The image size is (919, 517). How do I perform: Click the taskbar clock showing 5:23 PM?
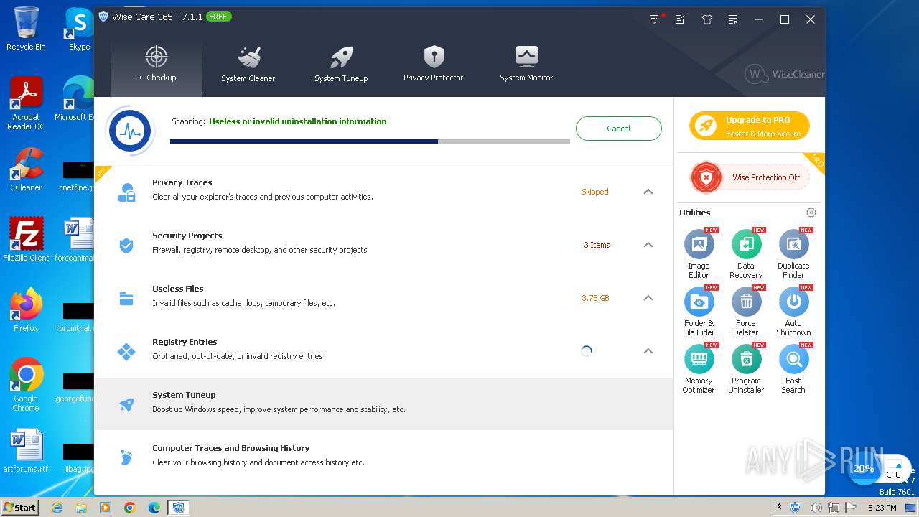882,508
